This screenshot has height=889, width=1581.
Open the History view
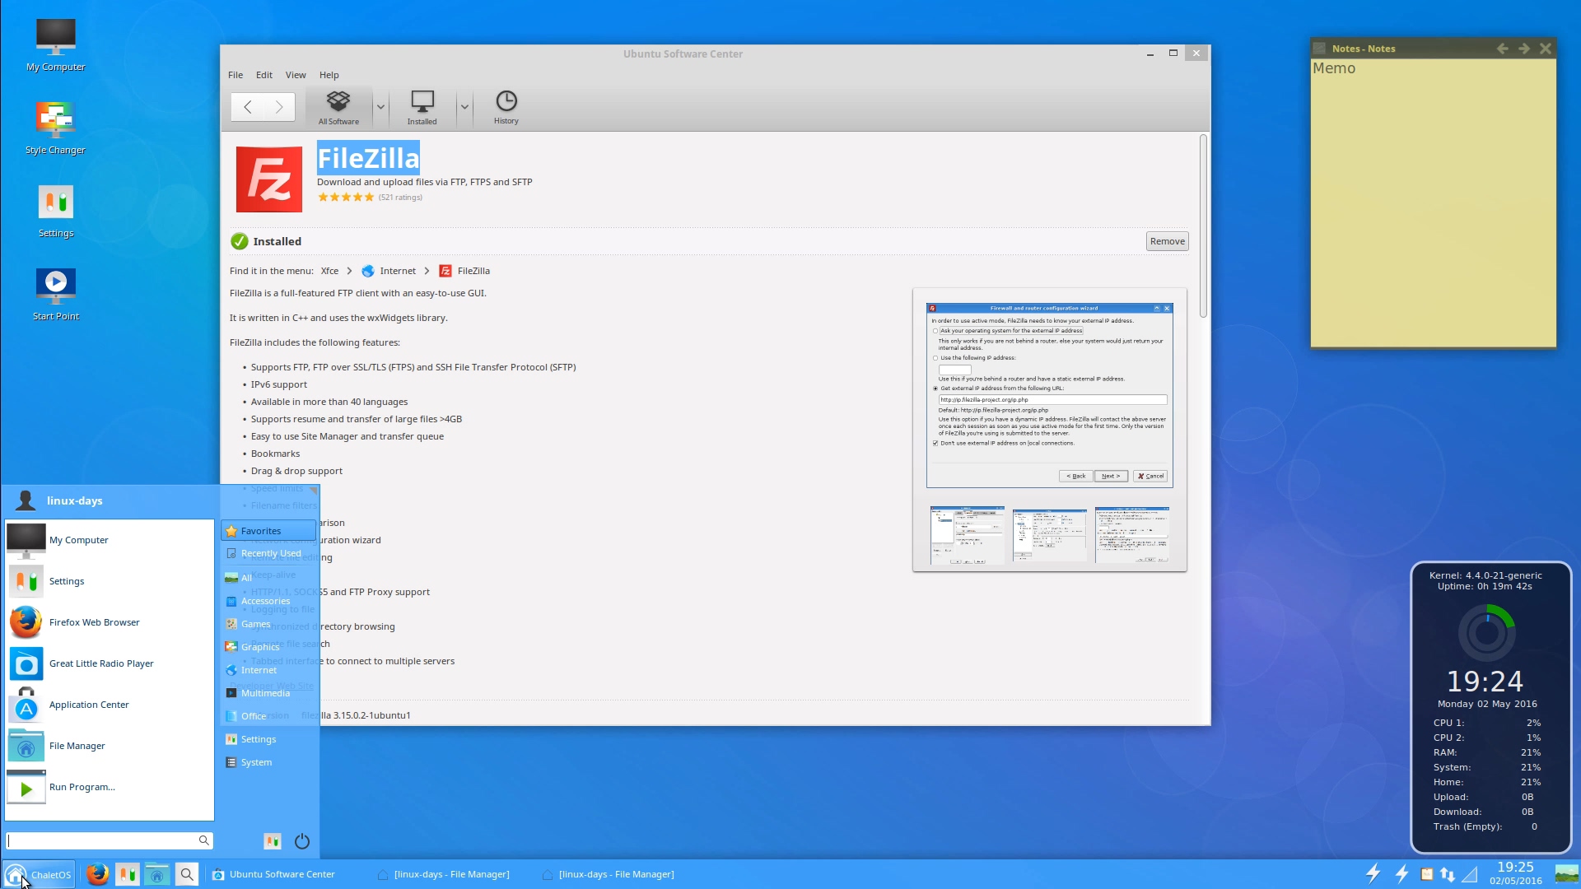pos(506,108)
